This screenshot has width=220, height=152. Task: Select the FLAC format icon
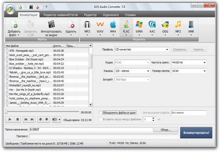point(126,25)
